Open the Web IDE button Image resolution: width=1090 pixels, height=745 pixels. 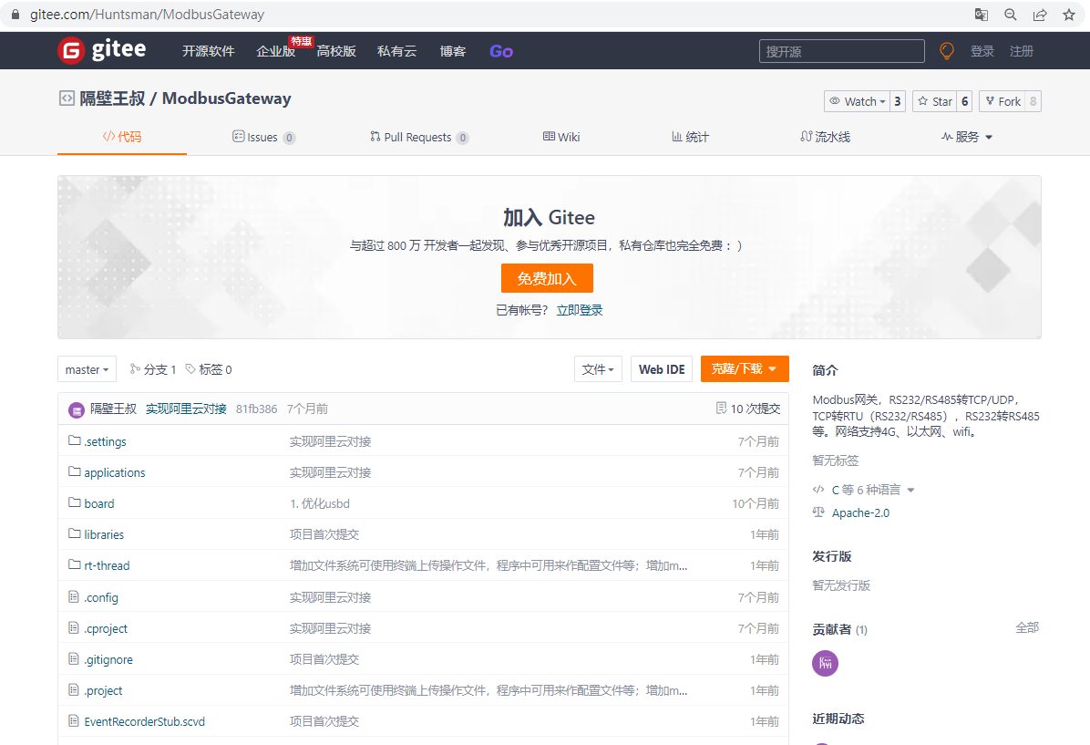(662, 369)
